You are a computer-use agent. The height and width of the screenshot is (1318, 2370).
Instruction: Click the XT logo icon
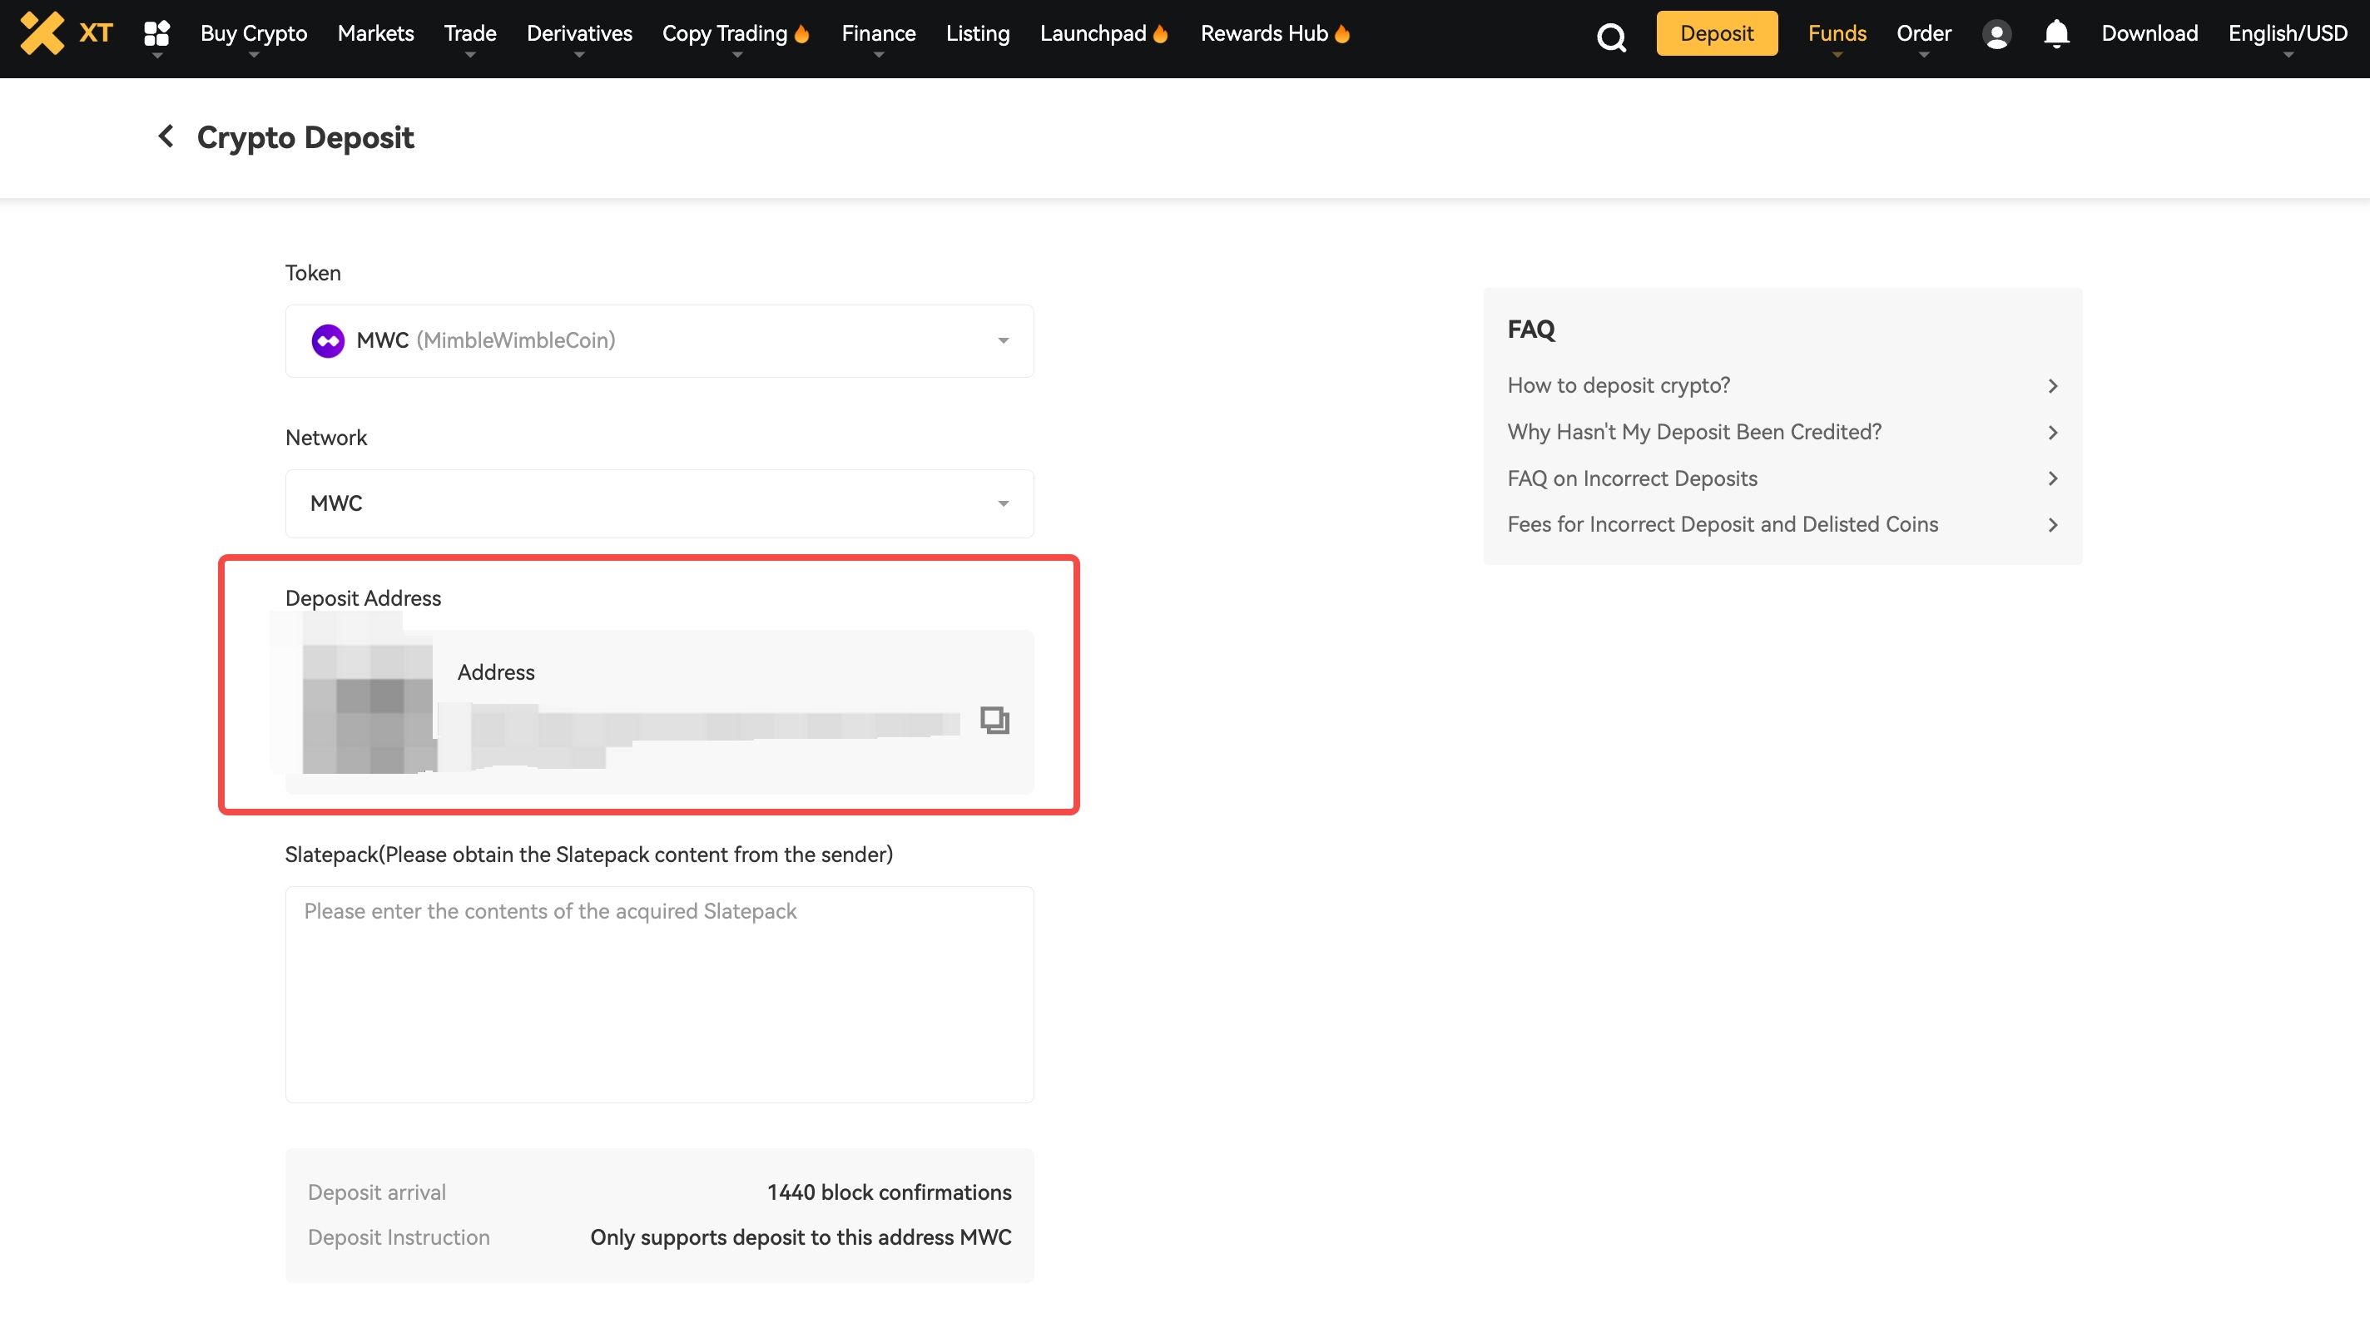(42, 33)
